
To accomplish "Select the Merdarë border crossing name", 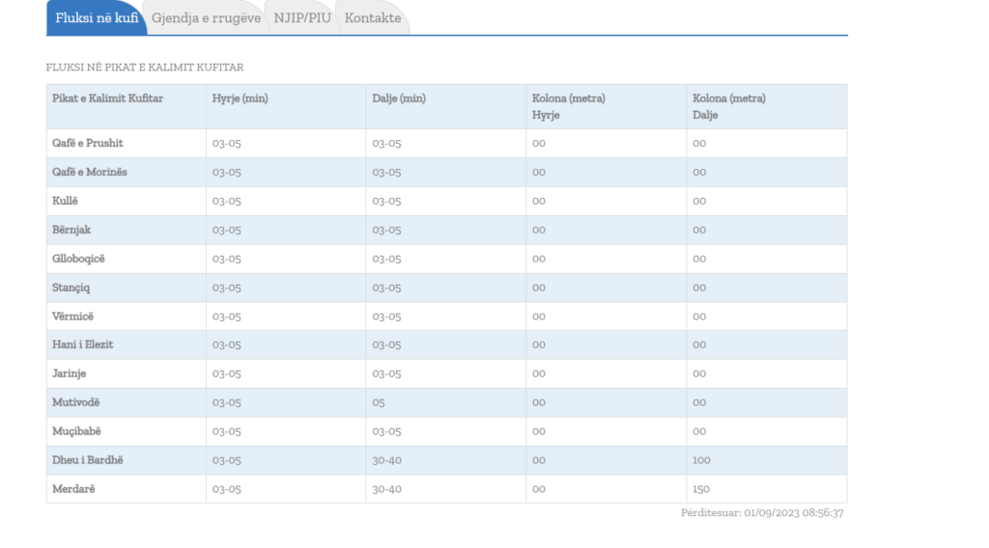I will coord(73,489).
